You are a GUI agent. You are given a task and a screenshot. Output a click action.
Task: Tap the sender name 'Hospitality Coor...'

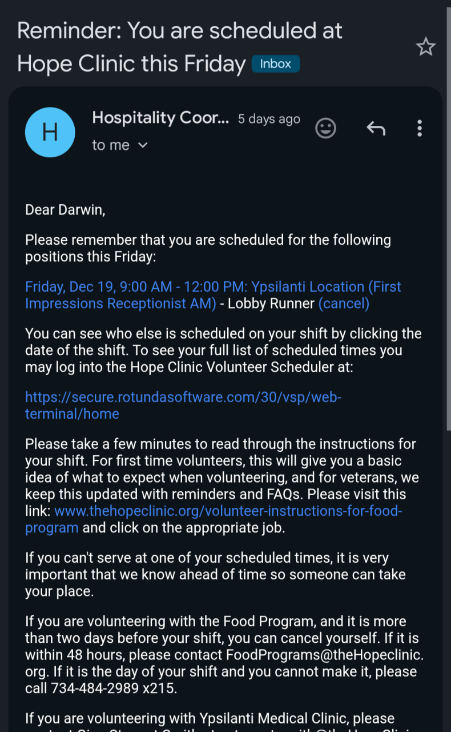tap(160, 118)
